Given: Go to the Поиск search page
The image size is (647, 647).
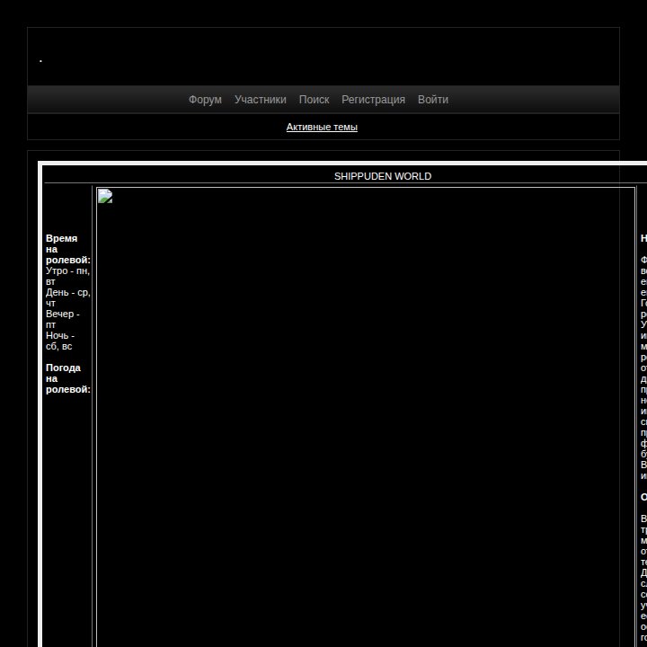Looking at the screenshot, I should [314, 100].
